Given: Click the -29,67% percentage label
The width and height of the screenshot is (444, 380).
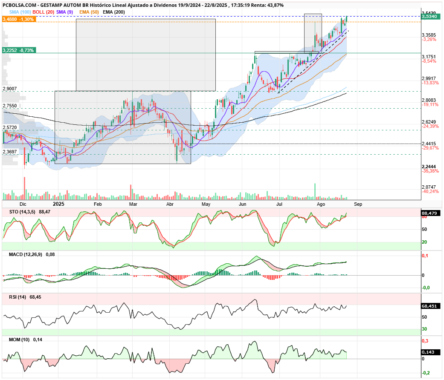Looking at the screenshot, I should (x=430, y=148).
